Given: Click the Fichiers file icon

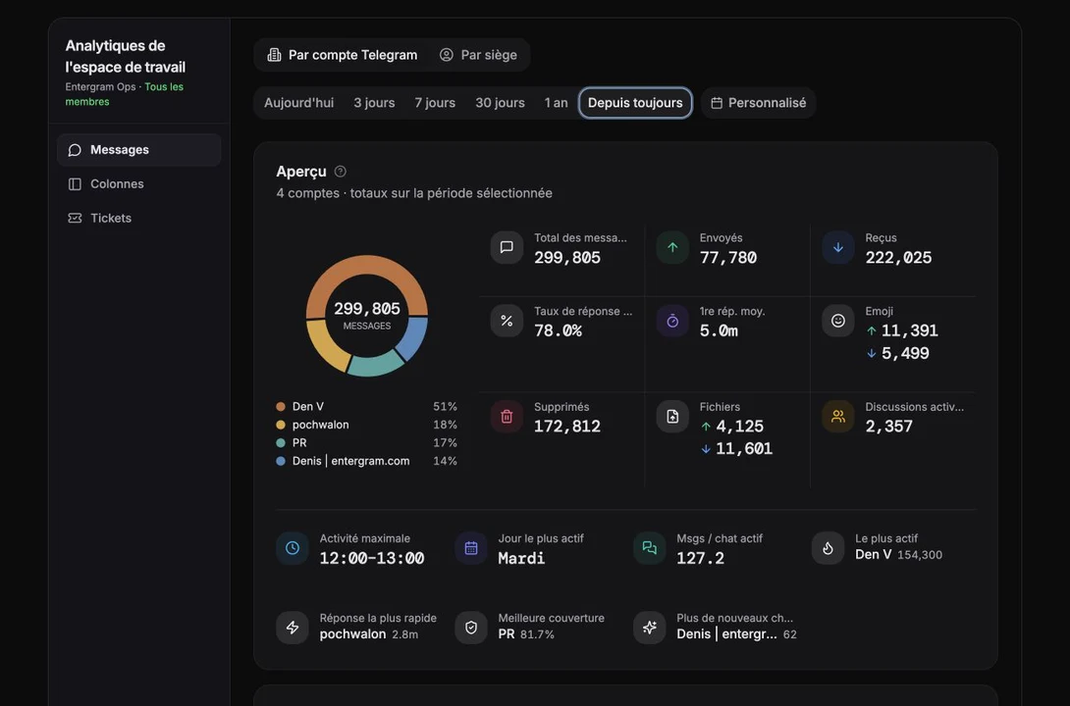Looking at the screenshot, I should pyautogui.click(x=672, y=417).
